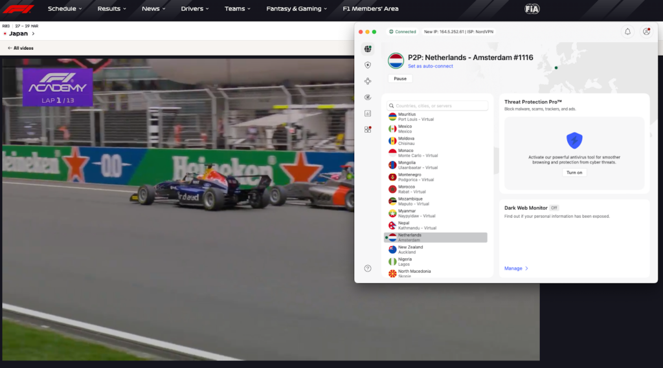Open NordVPN notifications bell

click(x=627, y=32)
